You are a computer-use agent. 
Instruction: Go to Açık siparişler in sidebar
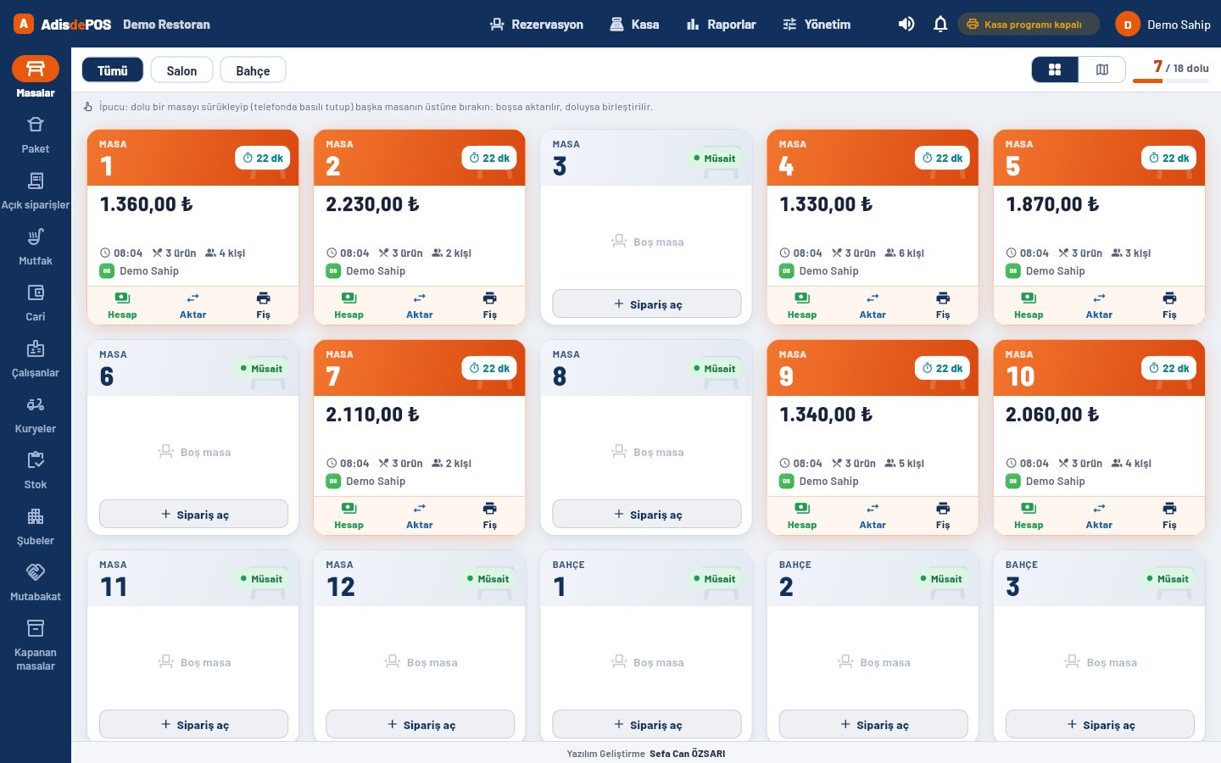pyautogui.click(x=36, y=191)
